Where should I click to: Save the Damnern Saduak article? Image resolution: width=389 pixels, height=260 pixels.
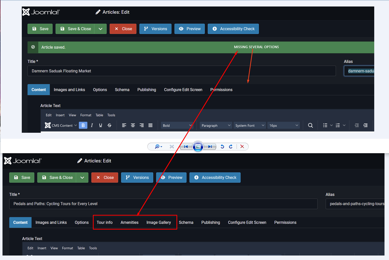pyautogui.click(x=40, y=29)
